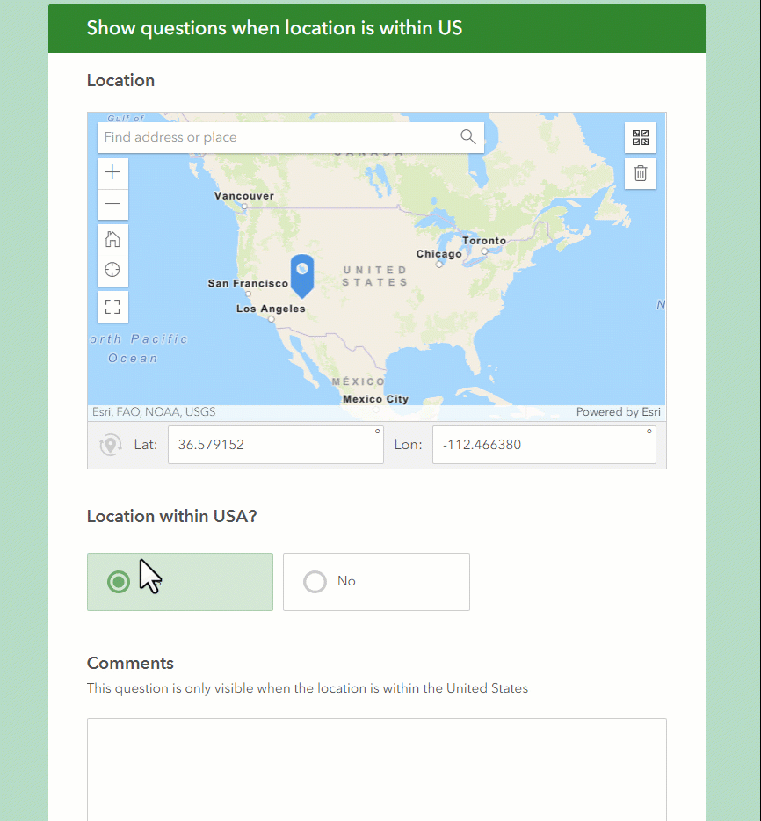Click the green survey title banner
761x821 pixels.
click(x=376, y=27)
